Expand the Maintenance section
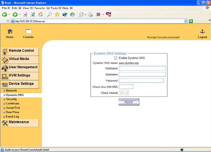211x152 pixels. tap(20, 122)
